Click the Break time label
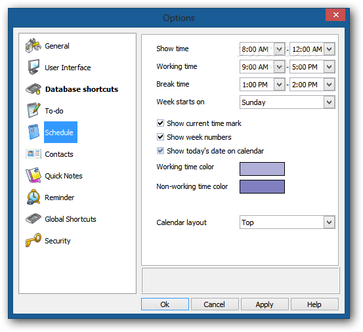 (x=173, y=84)
